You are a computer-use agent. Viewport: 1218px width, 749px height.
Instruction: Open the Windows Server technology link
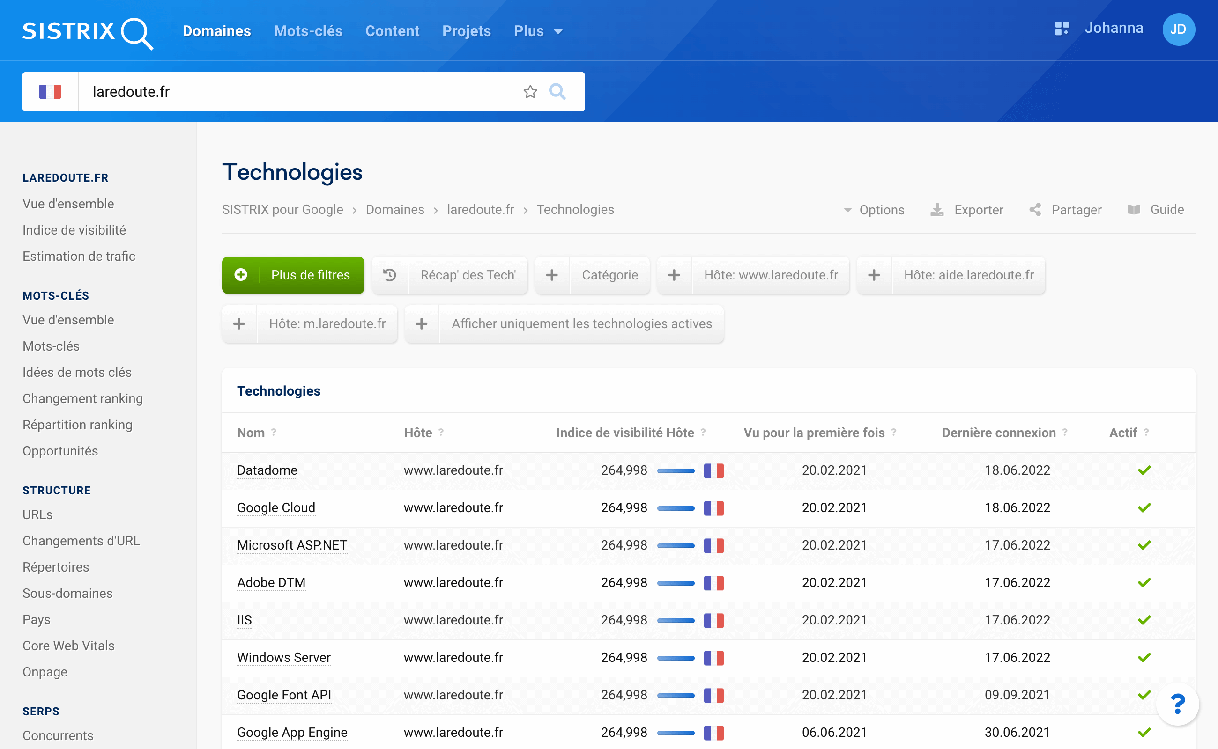point(283,657)
